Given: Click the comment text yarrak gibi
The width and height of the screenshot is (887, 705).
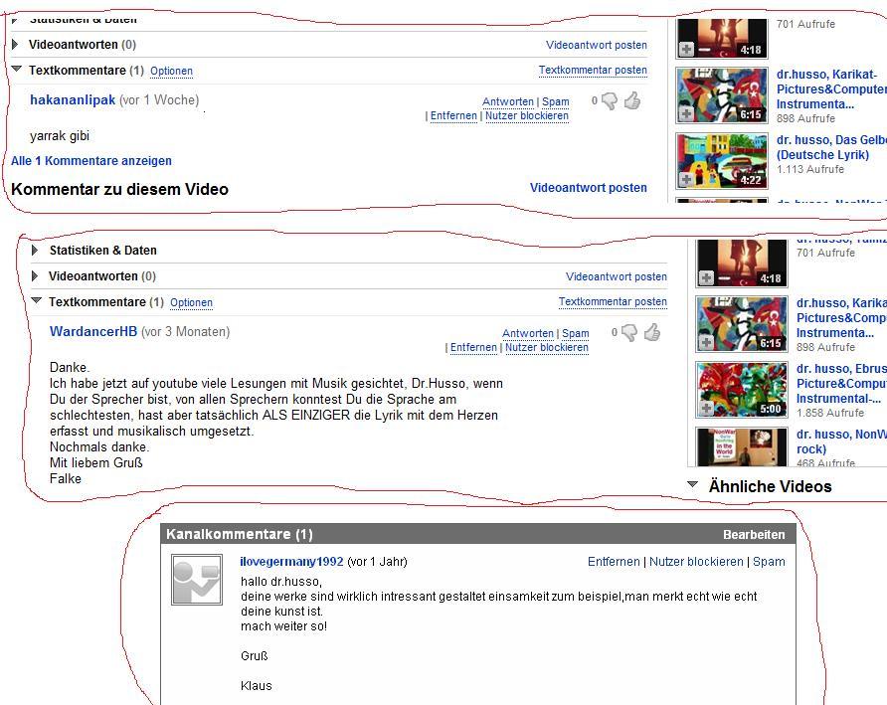Looking at the screenshot, I should click(60, 136).
